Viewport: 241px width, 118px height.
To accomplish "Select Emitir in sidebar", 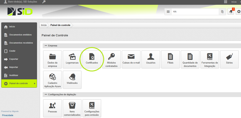I will click(x=19, y=51).
